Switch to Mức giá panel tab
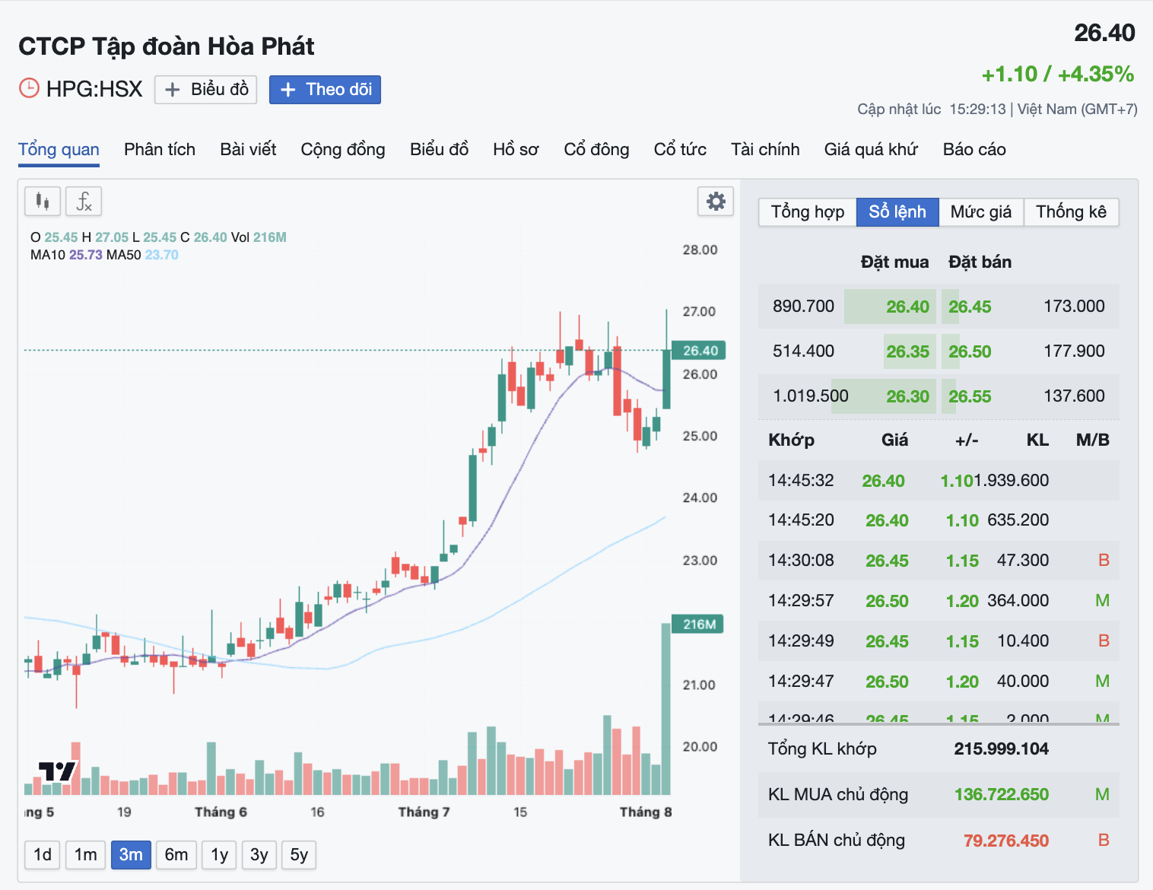Screen dimensions: 1153x890 pyautogui.click(x=981, y=212)
